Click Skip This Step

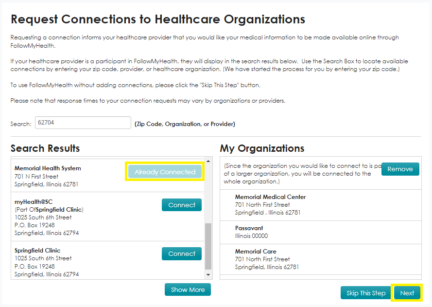pos(365,292)
